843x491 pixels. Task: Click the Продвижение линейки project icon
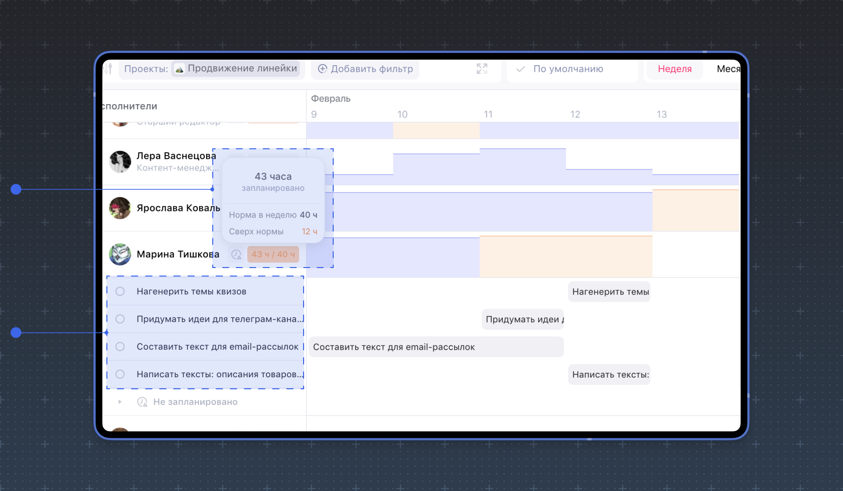pyautogui.click(x=179, y=69)
